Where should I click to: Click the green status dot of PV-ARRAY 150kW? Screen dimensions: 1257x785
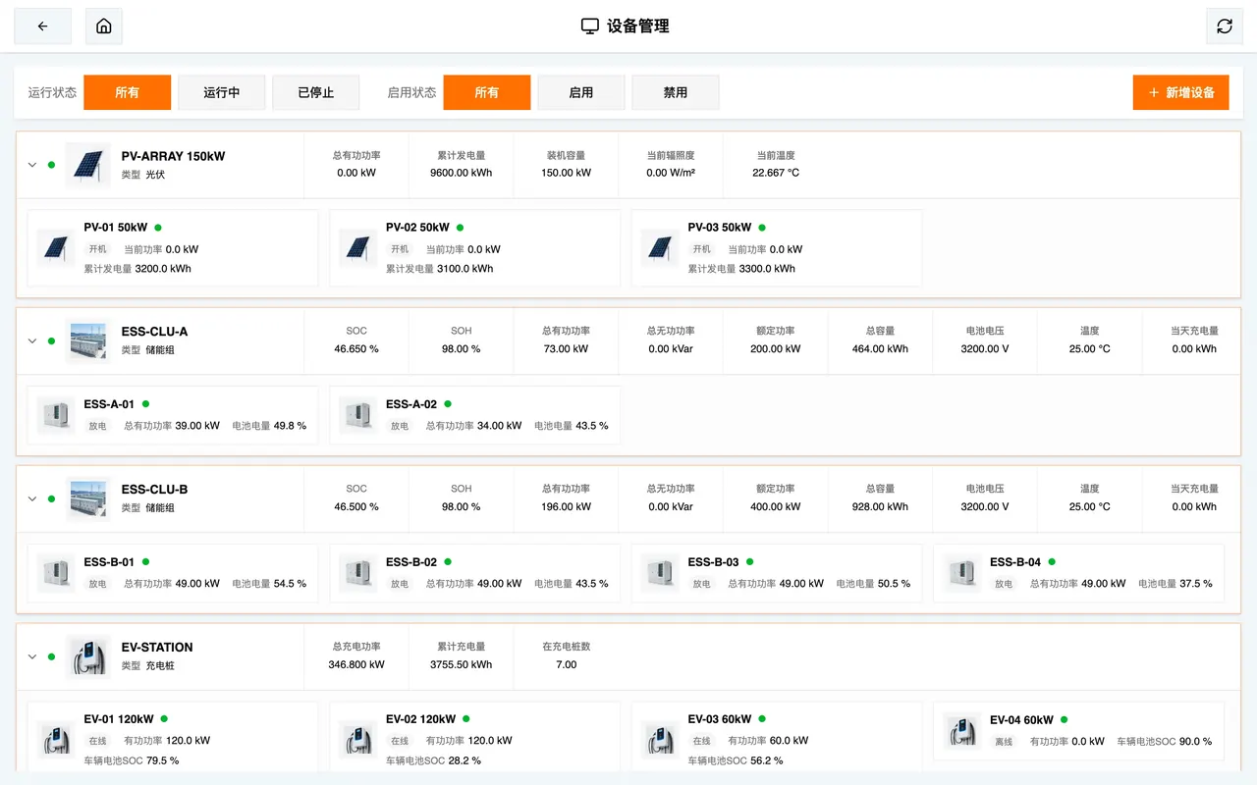point(51,165)
